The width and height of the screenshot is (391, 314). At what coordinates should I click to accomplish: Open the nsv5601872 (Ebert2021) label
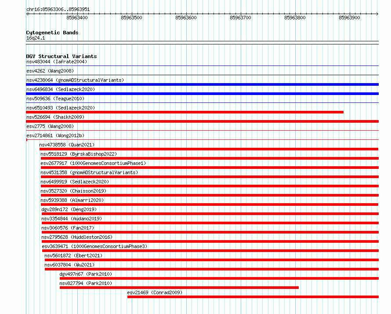pos(73,256)
